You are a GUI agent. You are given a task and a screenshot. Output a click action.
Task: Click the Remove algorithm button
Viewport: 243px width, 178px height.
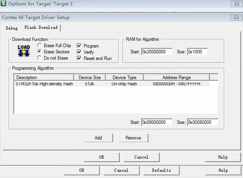coord(133,138)
